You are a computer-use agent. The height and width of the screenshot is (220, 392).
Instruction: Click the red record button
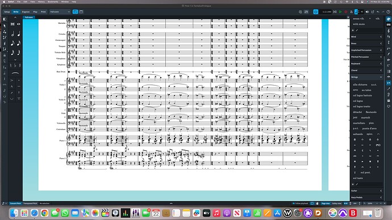pyautogui.click(x=346, y=12)
